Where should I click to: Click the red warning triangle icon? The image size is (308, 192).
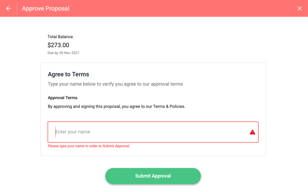coord(252,132)
